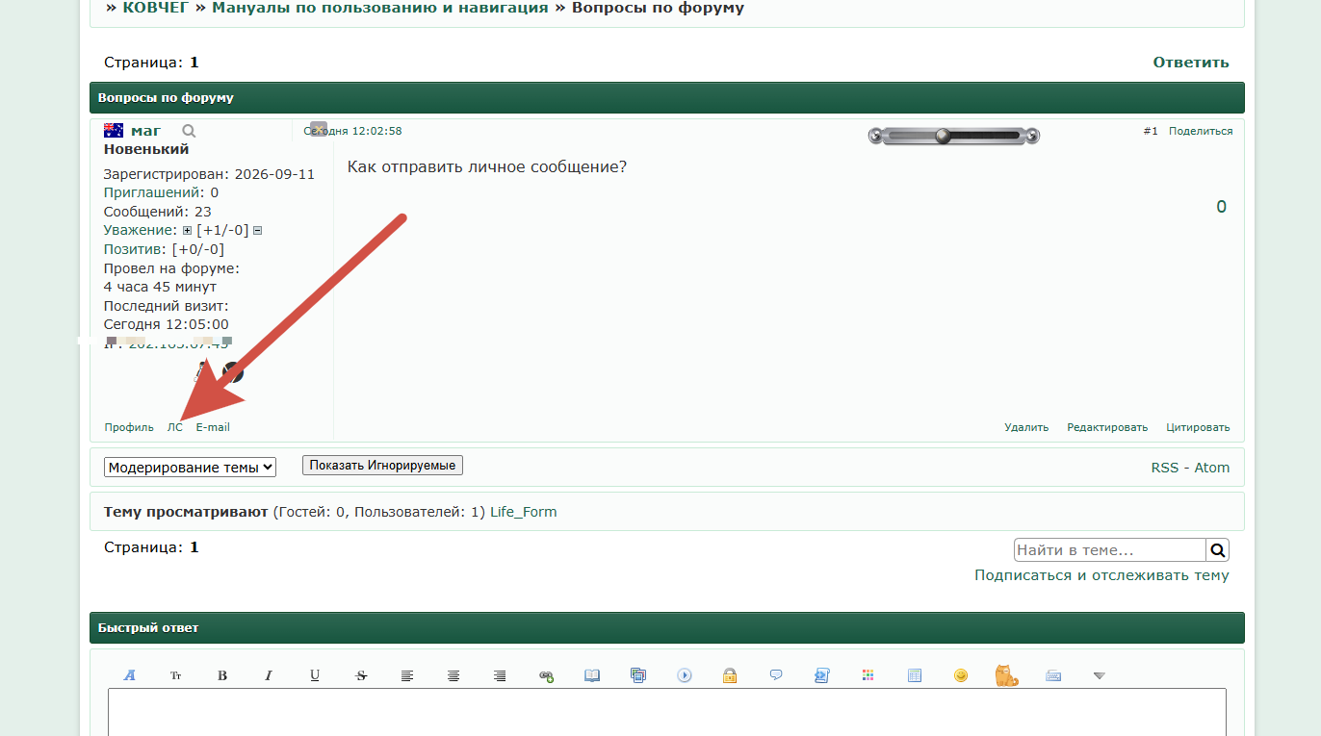
Task: Open the yellow smiley emoticon picker
Action: coord(961,675)
